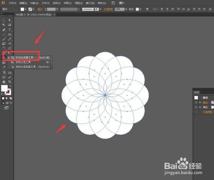Image resolution: width=214 pixels, height=180 pixels.
Task: Expand the stroke attribute in Appearance panel
Action: pyautogui.click(x=200, y=102)
